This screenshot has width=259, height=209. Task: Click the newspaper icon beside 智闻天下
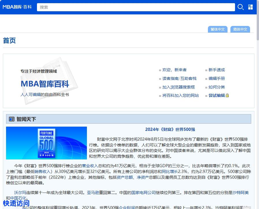[x=12, y=118]
